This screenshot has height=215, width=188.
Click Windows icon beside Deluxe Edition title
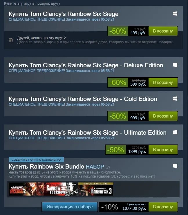tap(175, 65)
